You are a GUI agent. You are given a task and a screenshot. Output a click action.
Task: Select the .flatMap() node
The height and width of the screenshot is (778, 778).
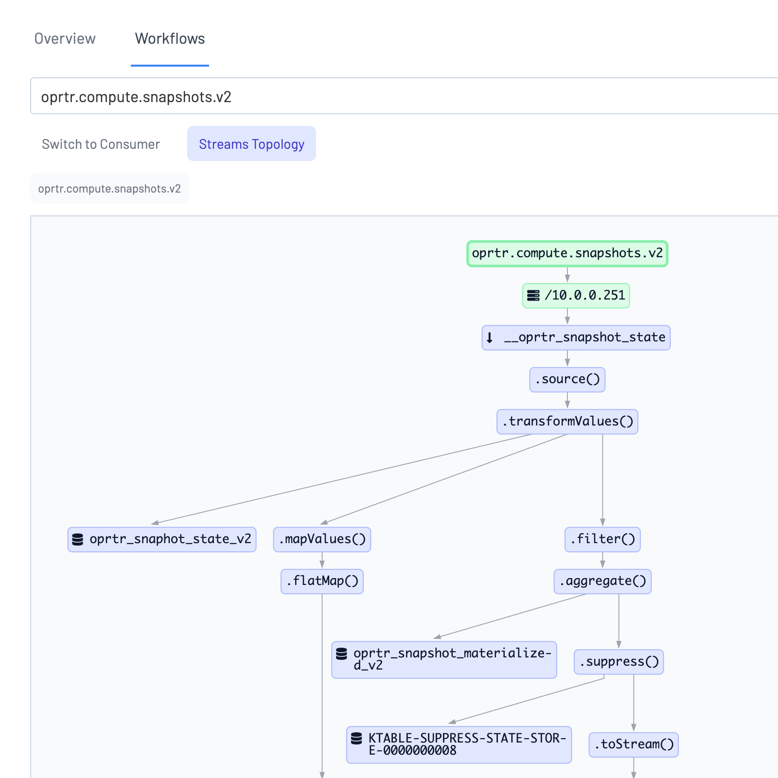[x=322, y=582]
